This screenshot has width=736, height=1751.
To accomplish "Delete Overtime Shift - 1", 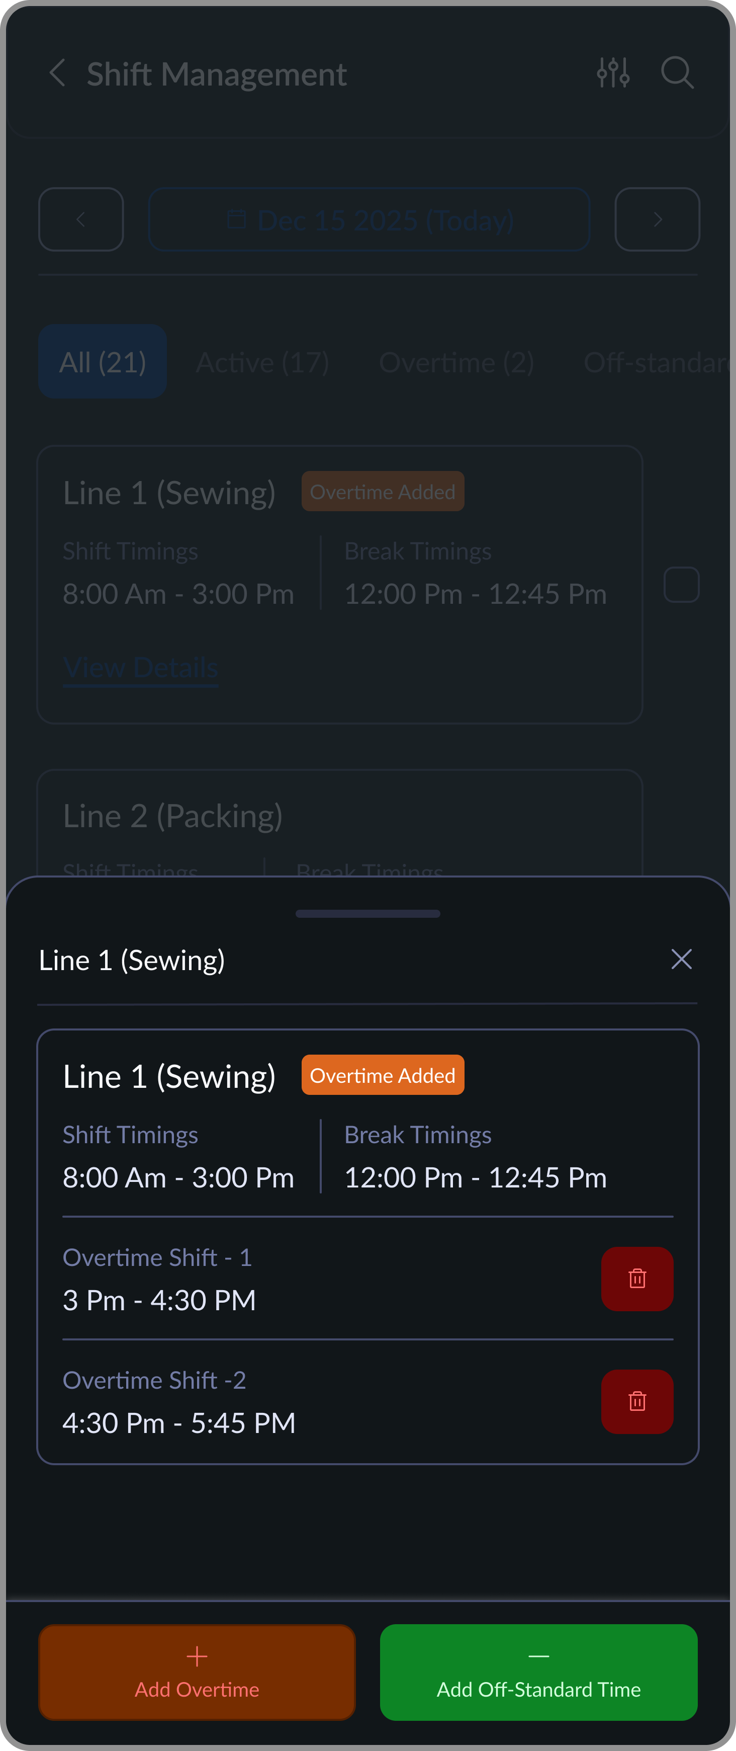I will click(x=637, y=1278).
